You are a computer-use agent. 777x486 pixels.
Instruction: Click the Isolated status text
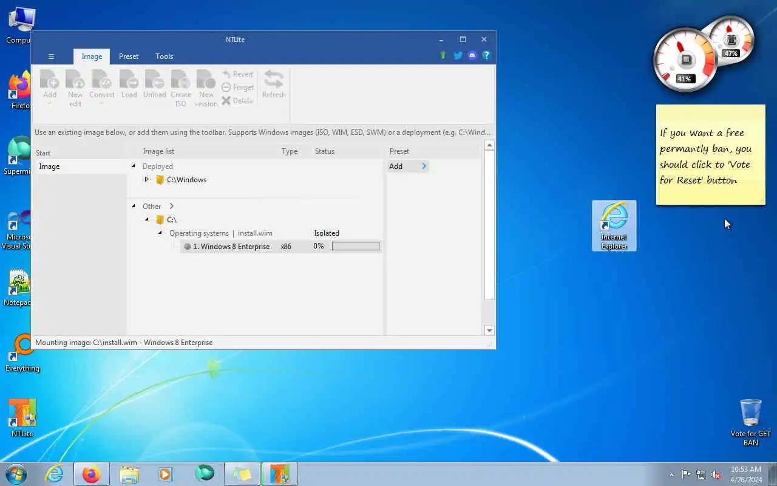327,233
